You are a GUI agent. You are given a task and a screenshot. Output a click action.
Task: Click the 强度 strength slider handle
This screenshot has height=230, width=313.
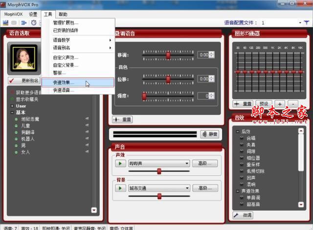(144, 96)
